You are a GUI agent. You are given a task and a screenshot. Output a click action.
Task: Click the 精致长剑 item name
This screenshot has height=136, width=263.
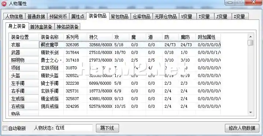point(50,52)
